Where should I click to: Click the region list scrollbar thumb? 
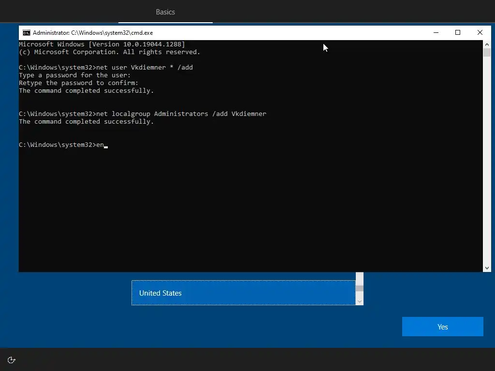(360, 288)
